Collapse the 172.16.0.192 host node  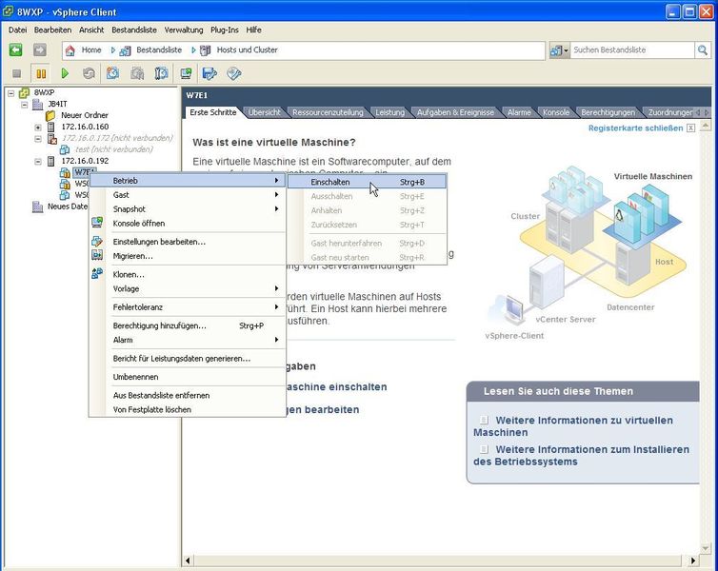click(38, 161)
